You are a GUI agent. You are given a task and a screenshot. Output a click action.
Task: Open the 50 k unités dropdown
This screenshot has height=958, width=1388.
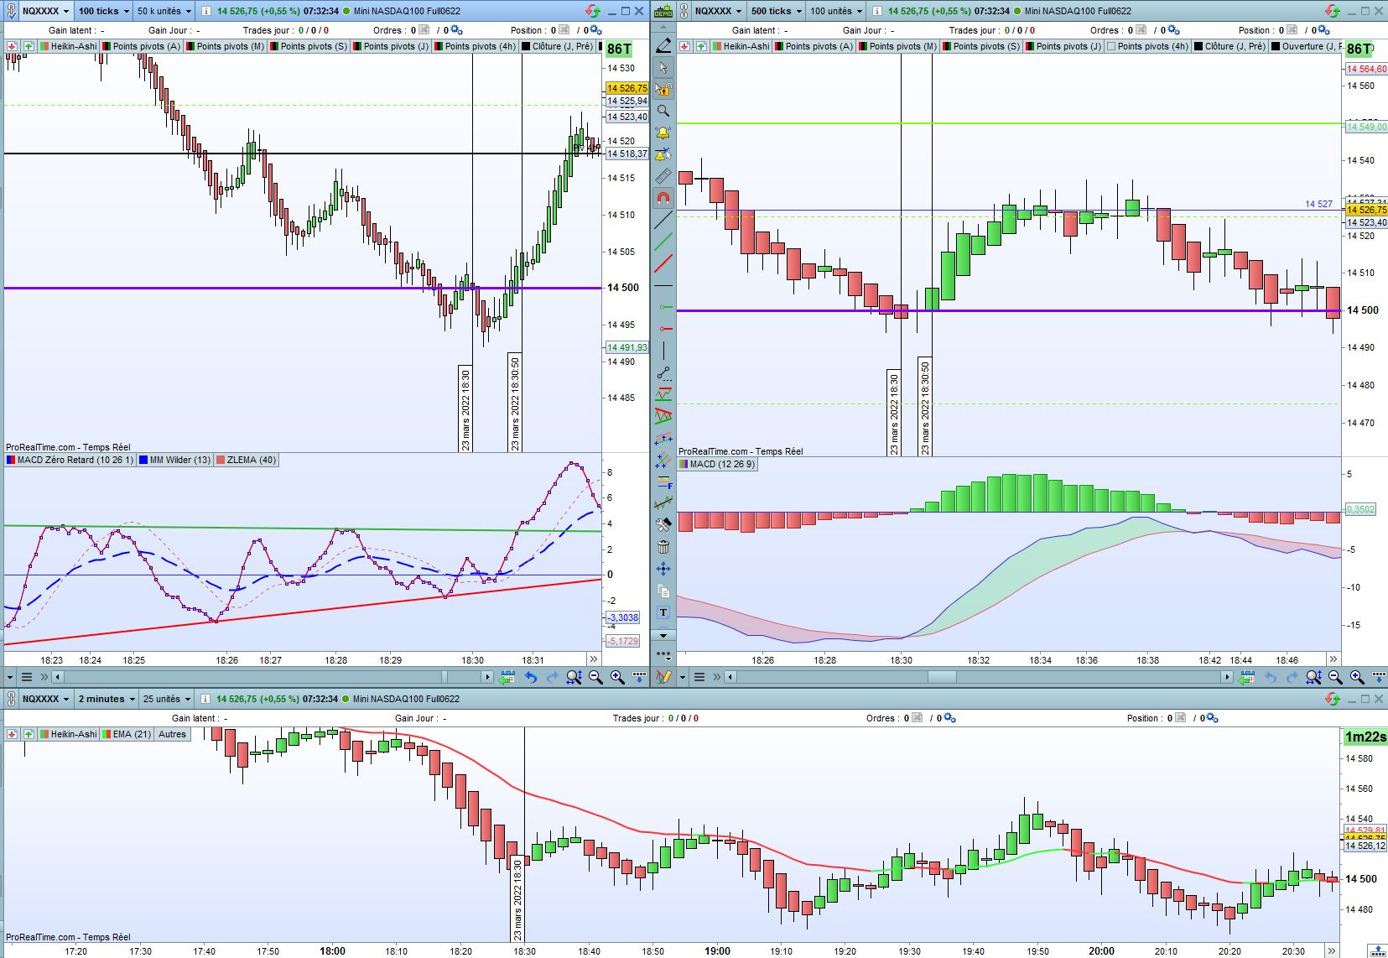tap(164, 11)
